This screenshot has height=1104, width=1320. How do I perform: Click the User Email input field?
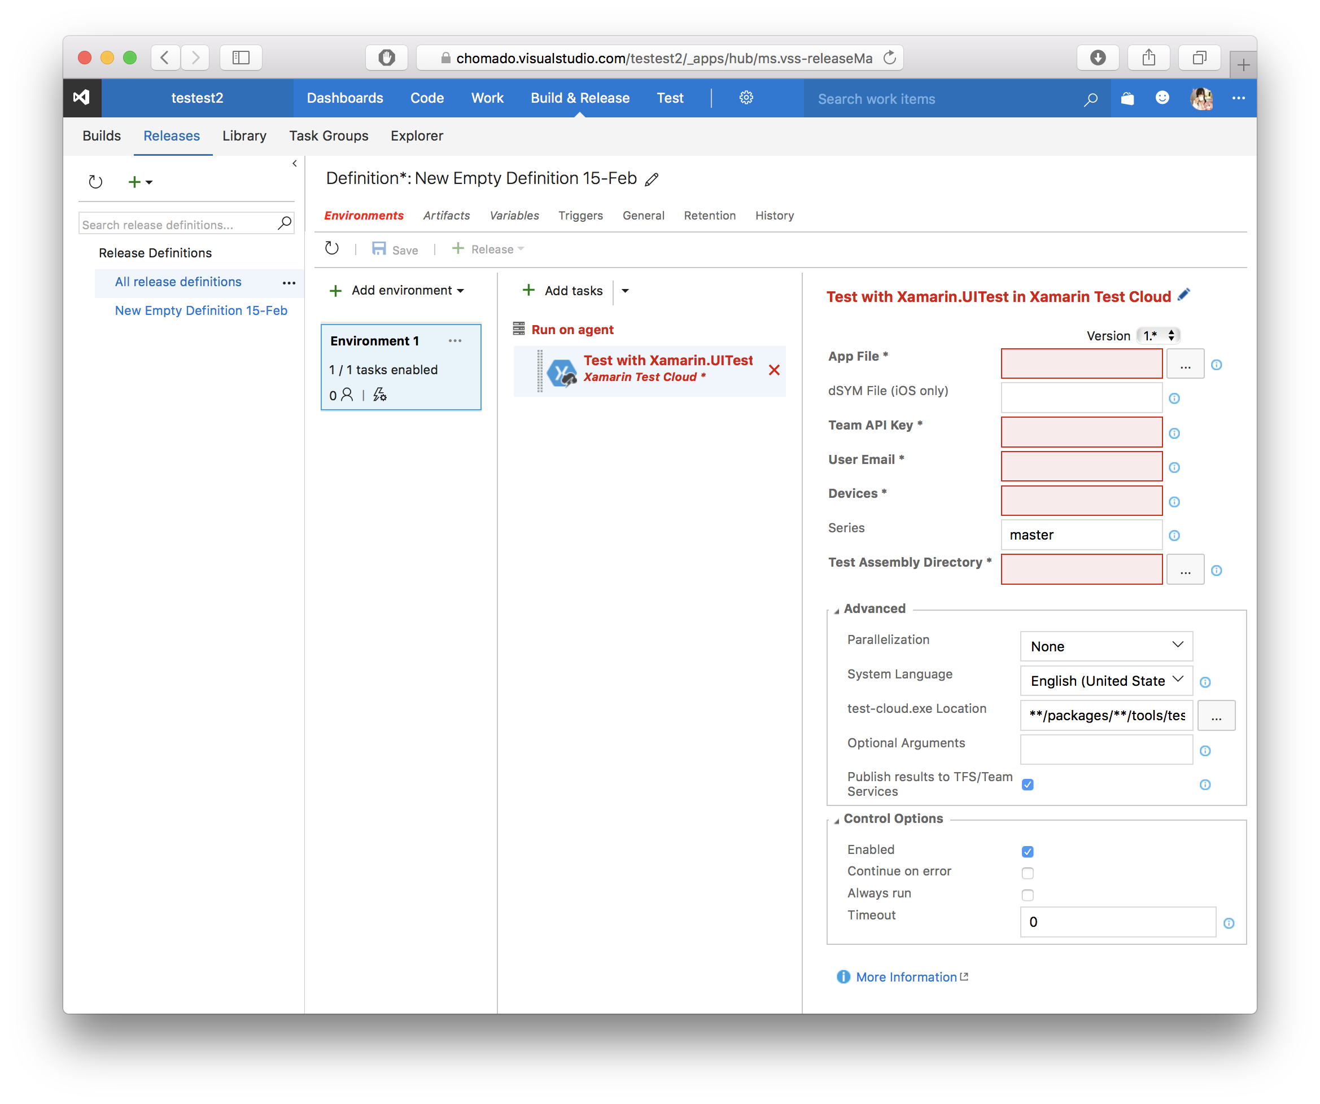[x=1081, y=466]
